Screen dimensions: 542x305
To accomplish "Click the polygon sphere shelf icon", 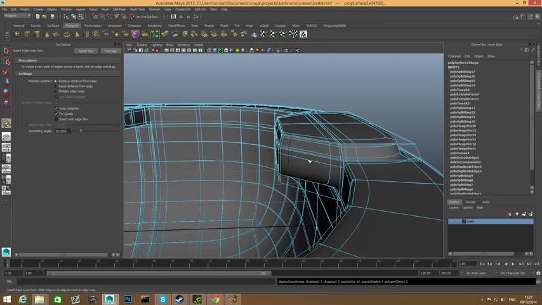I will click(17, 34).
